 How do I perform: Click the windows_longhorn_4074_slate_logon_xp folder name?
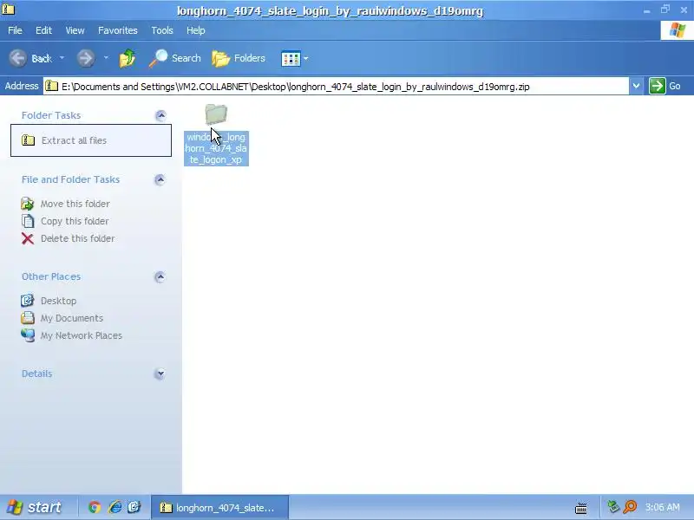216,148
